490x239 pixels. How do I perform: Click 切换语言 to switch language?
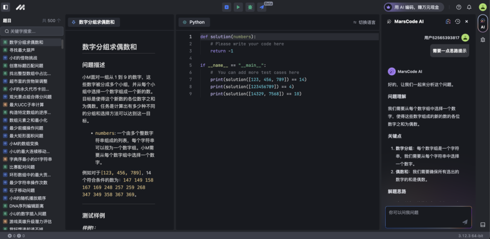(x=364, y=22)
